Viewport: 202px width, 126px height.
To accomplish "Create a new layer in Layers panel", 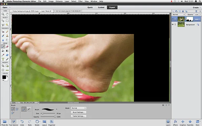I will tap(173, 11).
